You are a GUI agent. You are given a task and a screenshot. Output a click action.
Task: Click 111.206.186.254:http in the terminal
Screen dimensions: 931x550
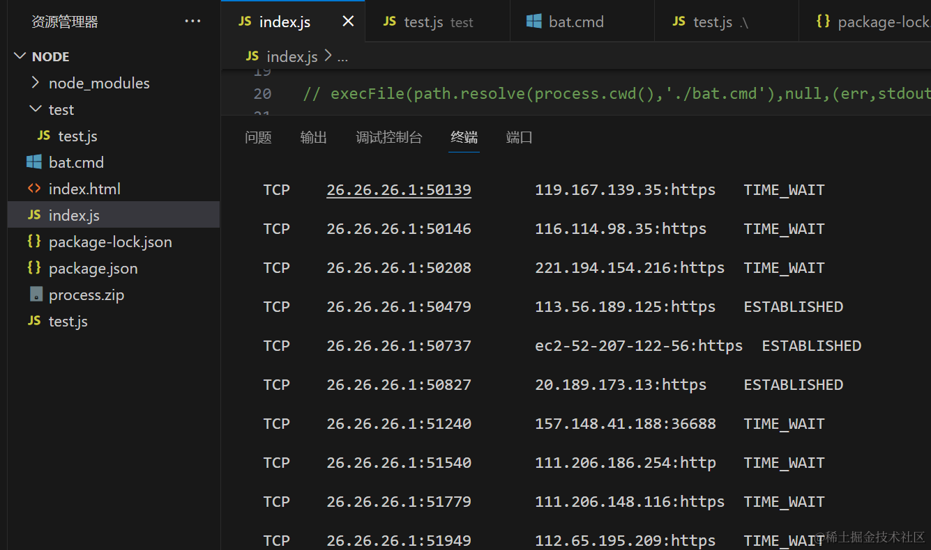[x=626, y=463]
